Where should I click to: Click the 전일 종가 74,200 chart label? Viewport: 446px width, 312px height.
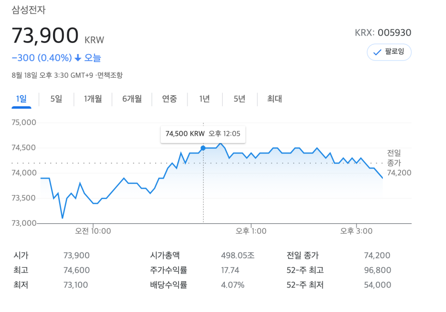click(399, 163)
